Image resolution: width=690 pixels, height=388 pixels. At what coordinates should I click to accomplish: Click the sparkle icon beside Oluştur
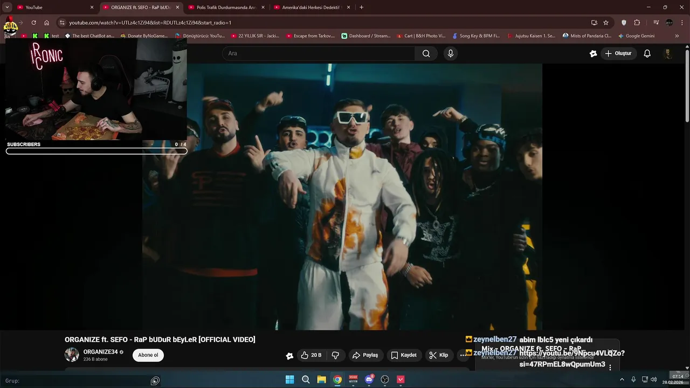coord(593,53)
